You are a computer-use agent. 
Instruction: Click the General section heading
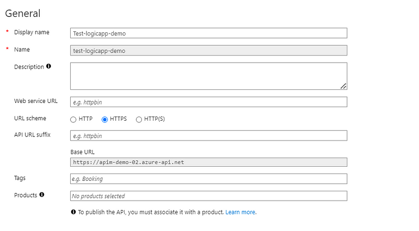tap(23, 14)
